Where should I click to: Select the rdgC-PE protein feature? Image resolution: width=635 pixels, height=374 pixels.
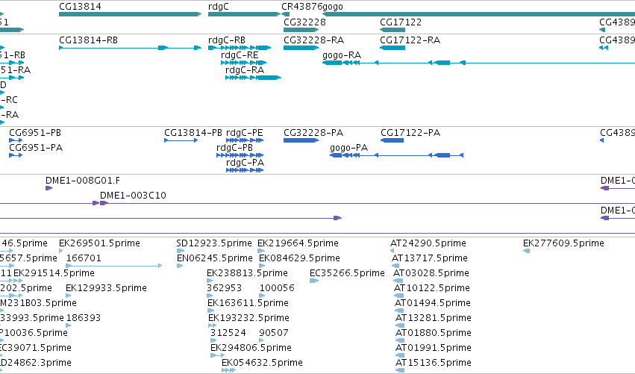click(x=245, y=140)
